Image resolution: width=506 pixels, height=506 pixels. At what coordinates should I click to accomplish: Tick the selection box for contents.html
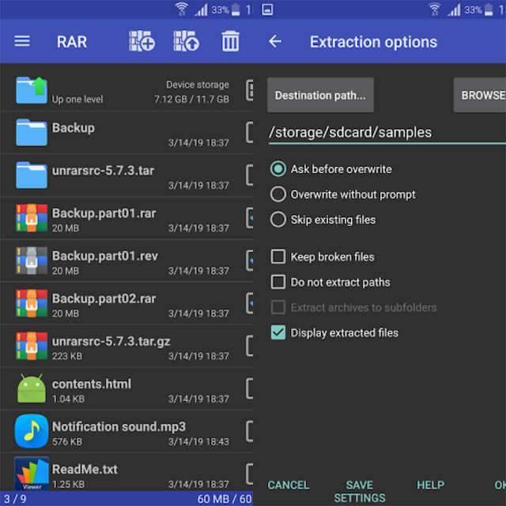pos(250,388)
